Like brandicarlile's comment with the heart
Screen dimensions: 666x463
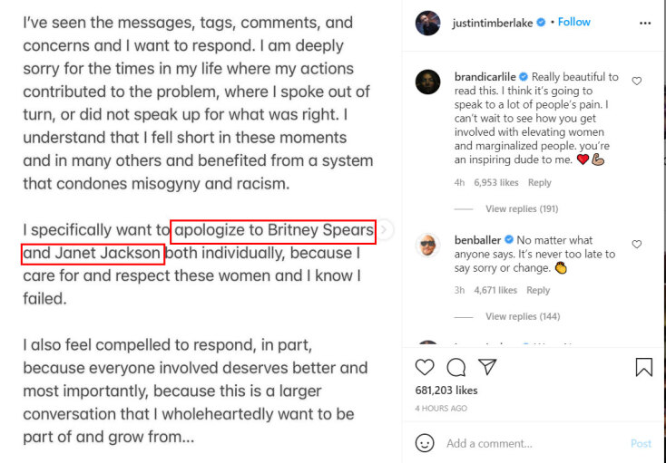point(637,82)
